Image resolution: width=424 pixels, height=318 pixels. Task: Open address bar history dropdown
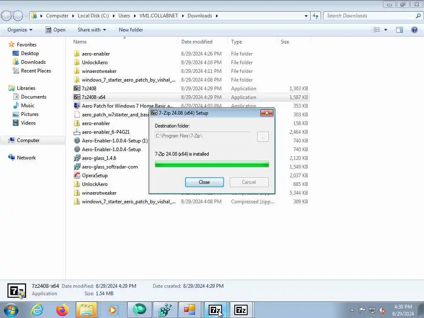point(306,16)
